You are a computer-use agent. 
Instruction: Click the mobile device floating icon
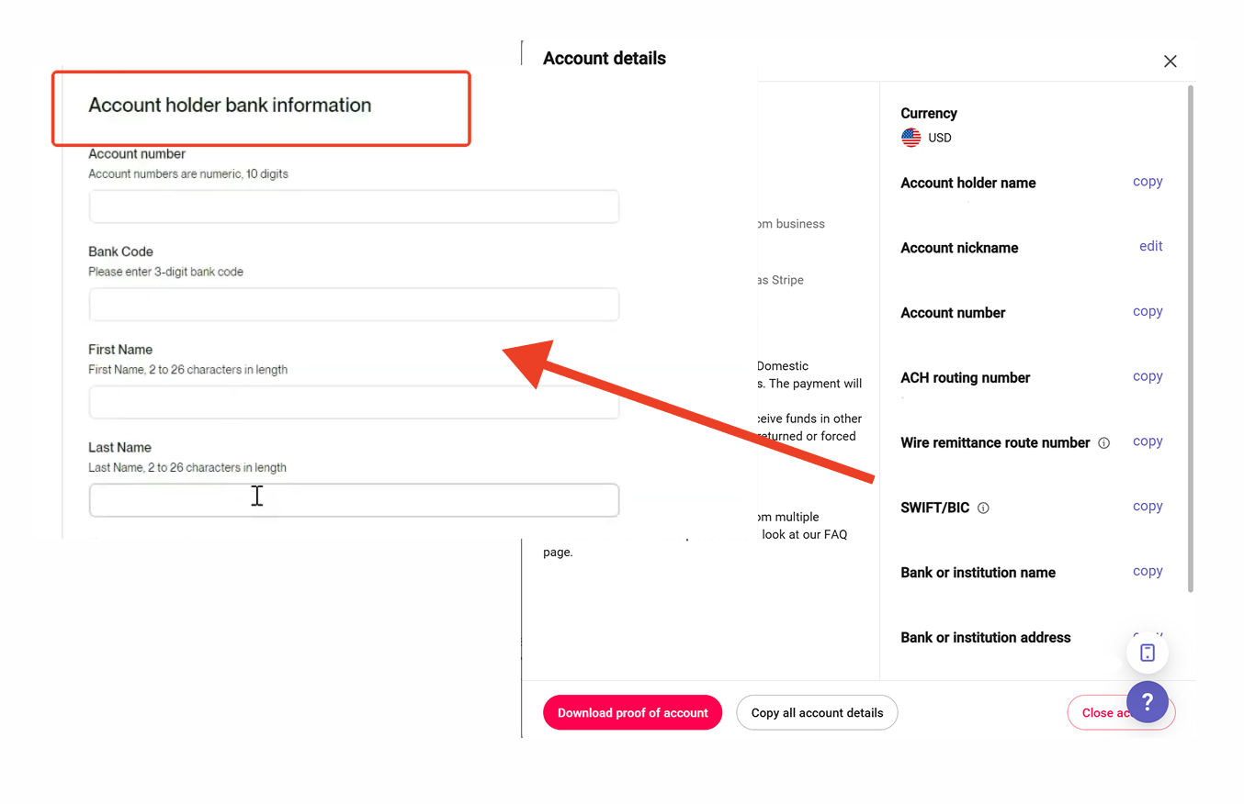1147,653
